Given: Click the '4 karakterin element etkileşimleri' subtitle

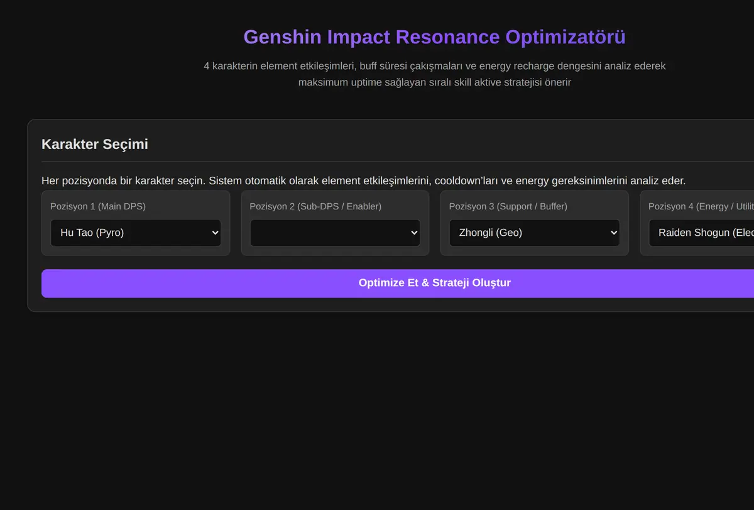Looking at the screenshot, I should click(x=435, y=74).
